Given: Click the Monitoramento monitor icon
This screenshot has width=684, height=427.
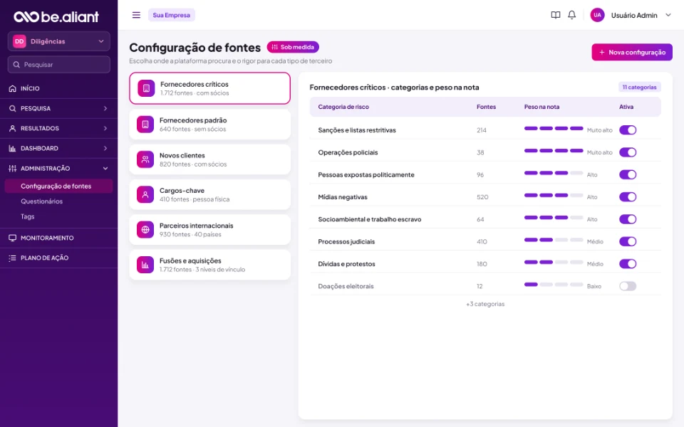Looking at the screenshot, I should (12, 238).
